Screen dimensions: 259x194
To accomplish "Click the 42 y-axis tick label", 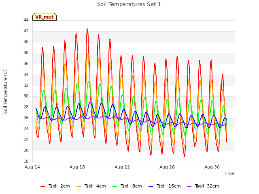I will click(x=26, y=31).
